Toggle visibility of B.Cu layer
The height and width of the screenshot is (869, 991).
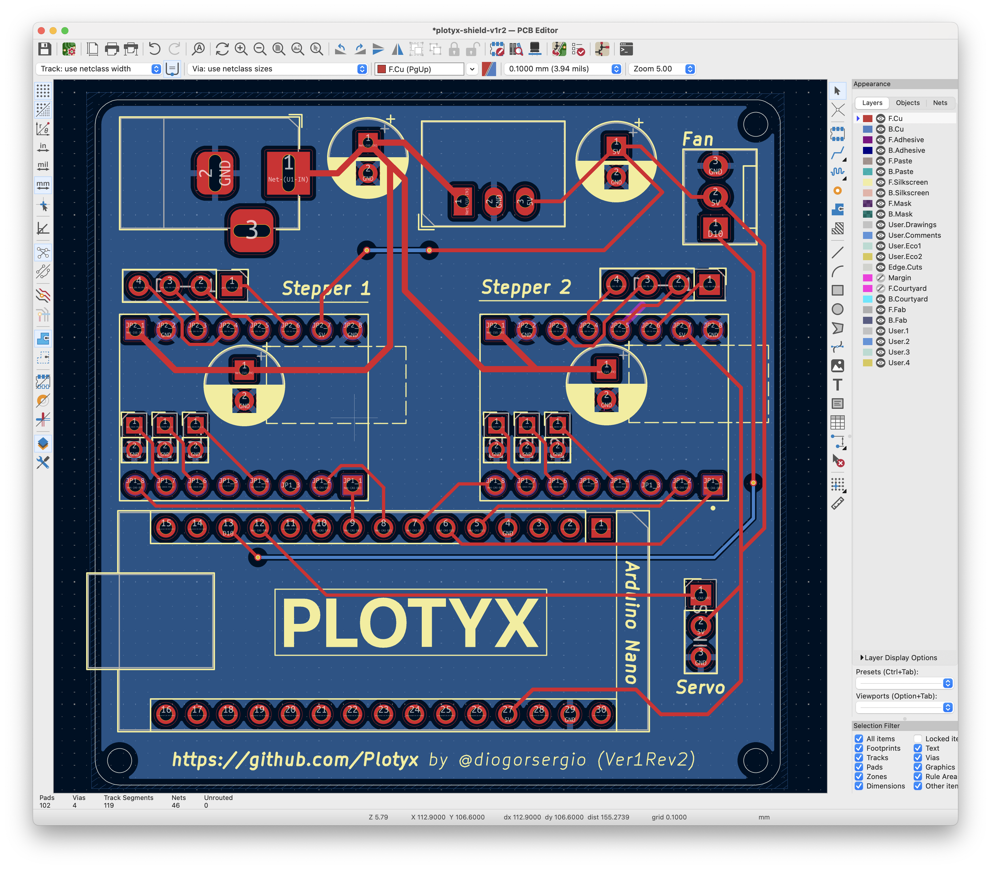(x=880, y=129)
